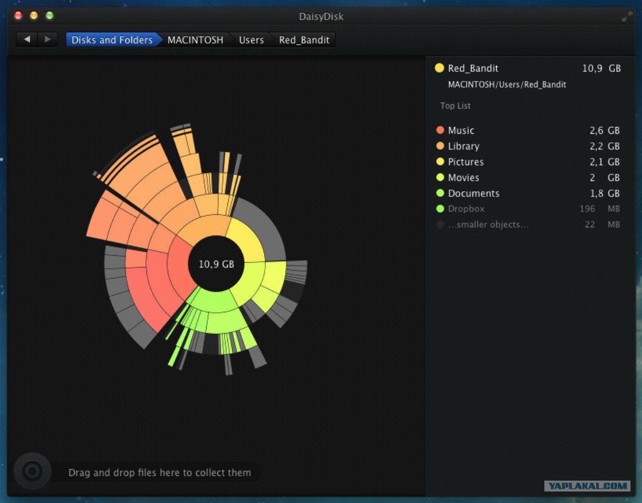Image resolution: width=642 pixels, height=503 pixels.
Task: Click the 10,9 GB center circle
Action: [216, 264]
